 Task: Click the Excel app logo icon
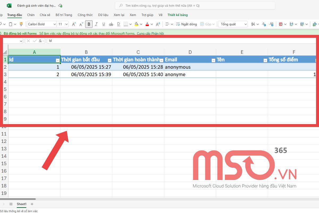pos(9,6)
